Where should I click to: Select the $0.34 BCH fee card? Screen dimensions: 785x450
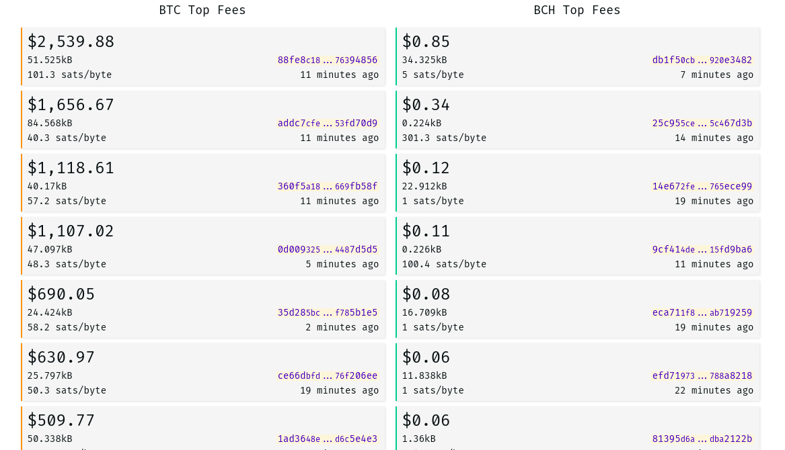point(578,120)
